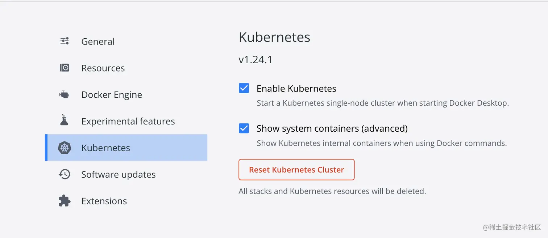
Task: Open the Extensions settings page
Action: pos(104,201)
